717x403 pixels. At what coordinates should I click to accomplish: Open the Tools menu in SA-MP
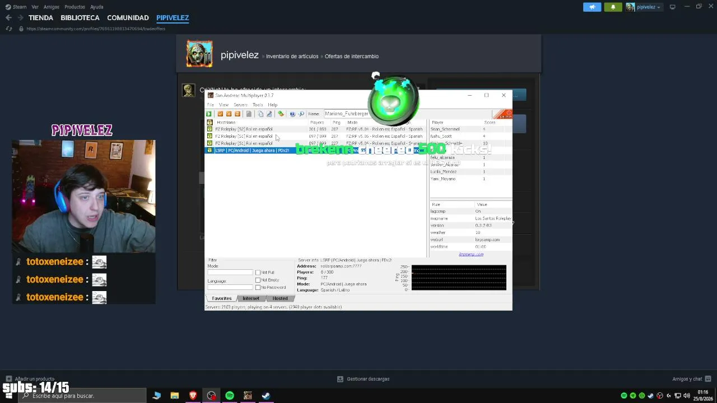pyautogui.click(x=258, y=105)
